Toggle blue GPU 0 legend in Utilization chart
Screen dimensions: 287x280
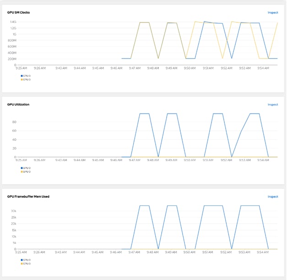tap(26, 168)
